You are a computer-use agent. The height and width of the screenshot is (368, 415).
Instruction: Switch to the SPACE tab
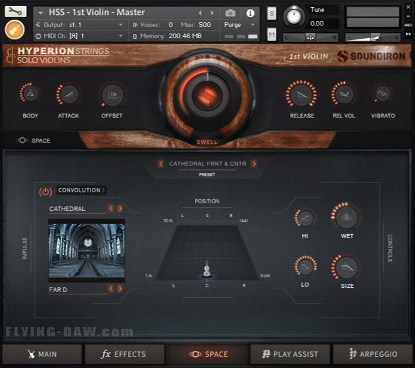207,354
